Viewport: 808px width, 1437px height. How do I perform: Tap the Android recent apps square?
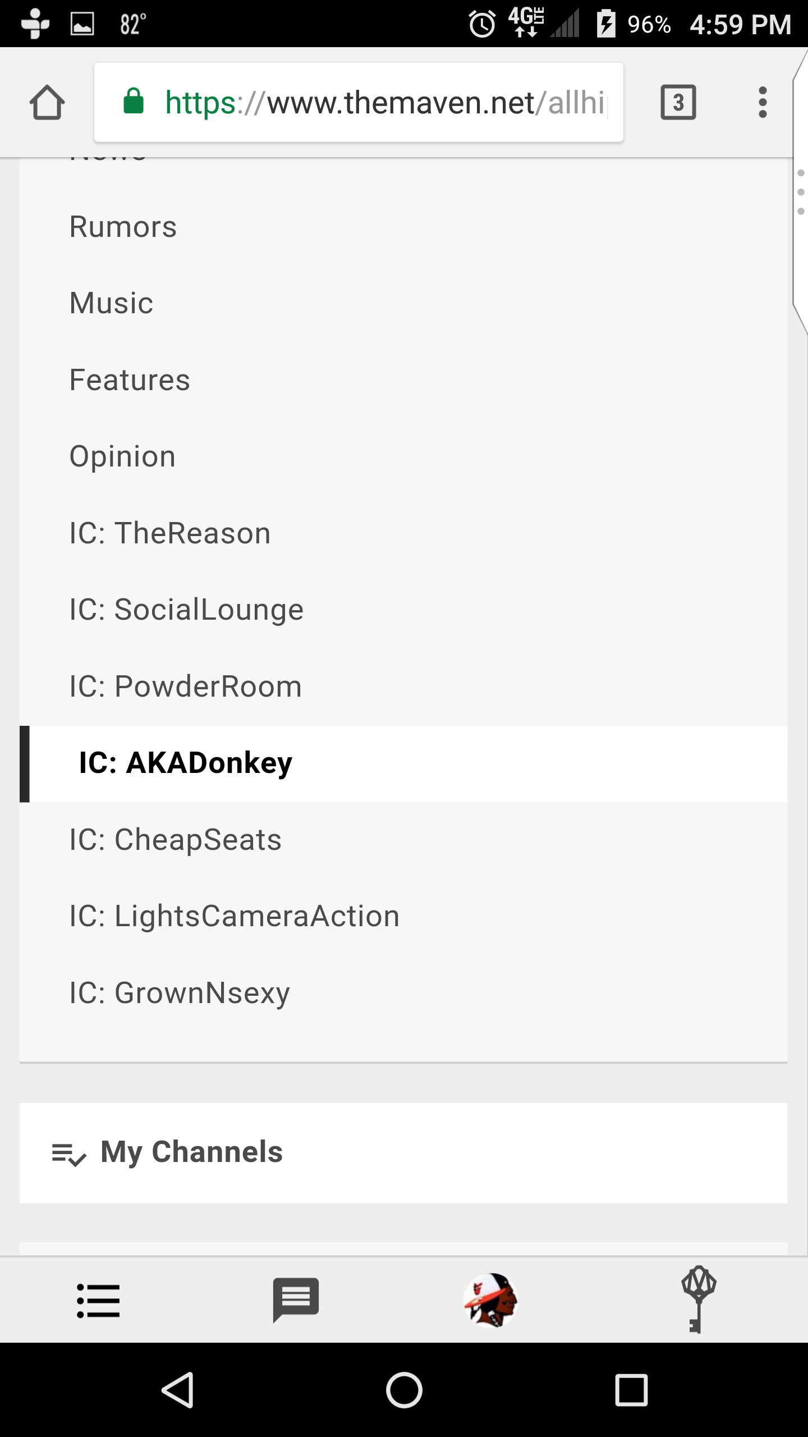tap(631, 1390)
